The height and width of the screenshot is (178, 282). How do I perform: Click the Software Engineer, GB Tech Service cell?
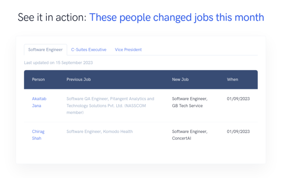pyautogui.click(x=190, y=102)
